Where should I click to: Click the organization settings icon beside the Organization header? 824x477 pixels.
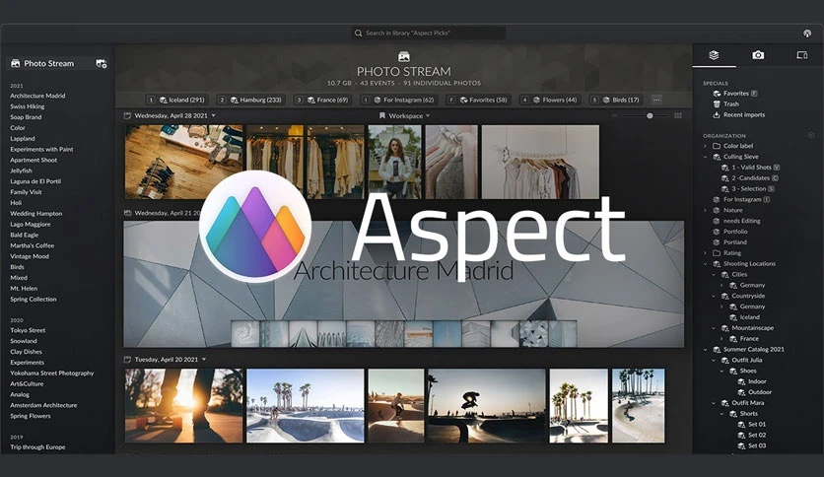811,136
